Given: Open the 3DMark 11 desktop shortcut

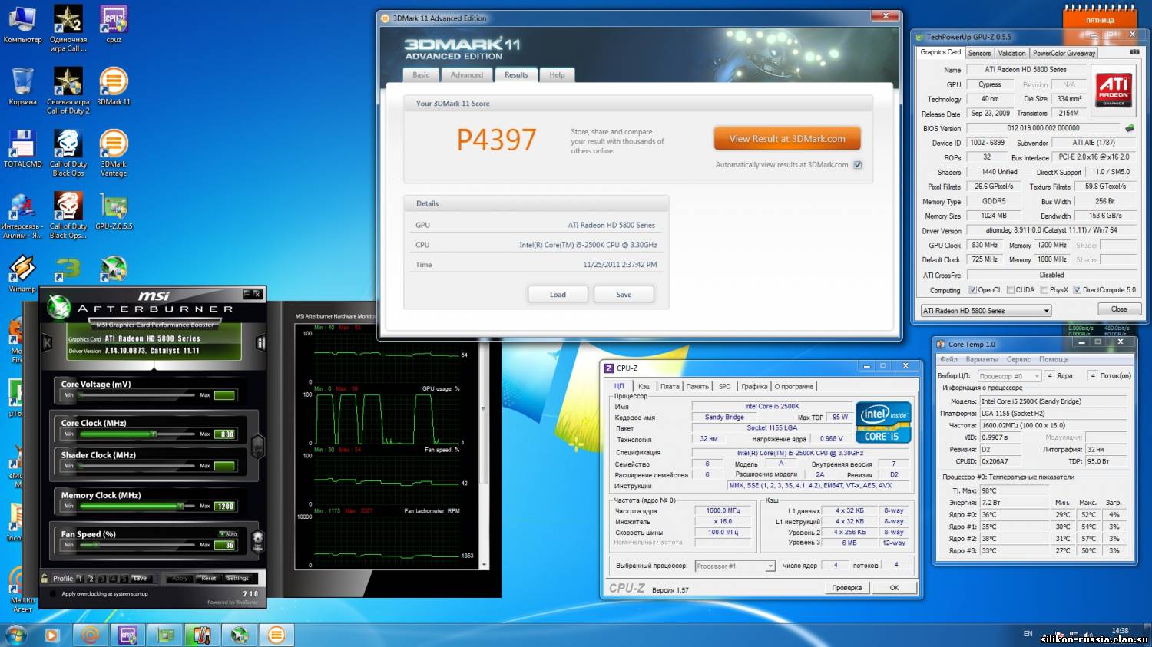Looking at the screenshot, I should point(114,86).
